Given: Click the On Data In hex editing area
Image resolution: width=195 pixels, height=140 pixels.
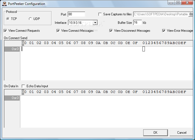Looking at the screenshot, I should tap(107, 112).
